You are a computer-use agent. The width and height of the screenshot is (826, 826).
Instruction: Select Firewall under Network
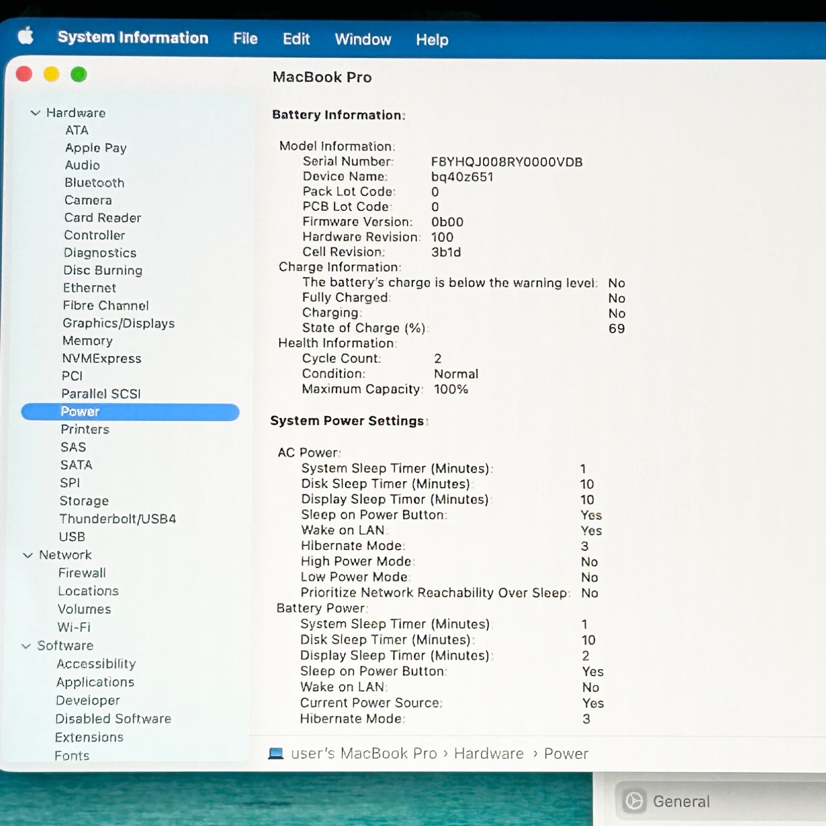(81, 573)
